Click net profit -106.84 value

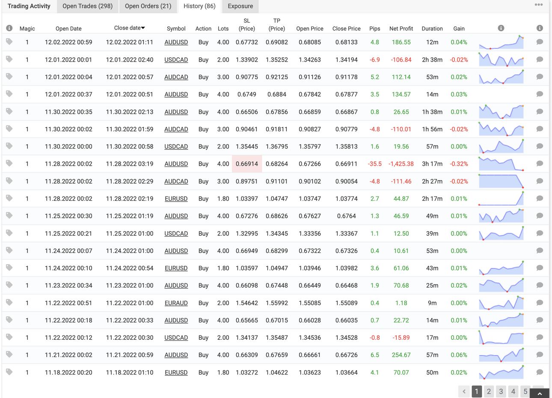coord(401,60)
